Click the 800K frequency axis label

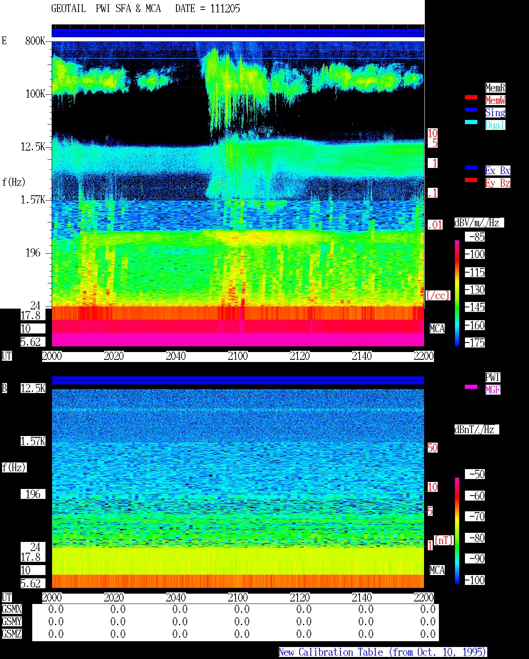35,41
